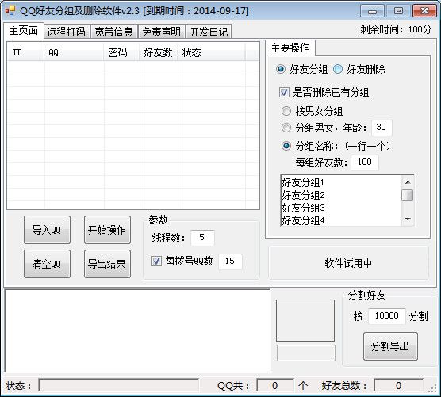Click the 好友总数 count field
The image size is (441, 397).
click(398, 385)
